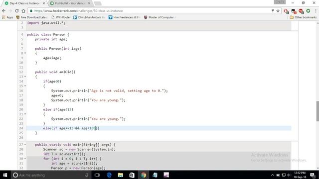Click 'public void amIOld()' declaration

point(55,72)
